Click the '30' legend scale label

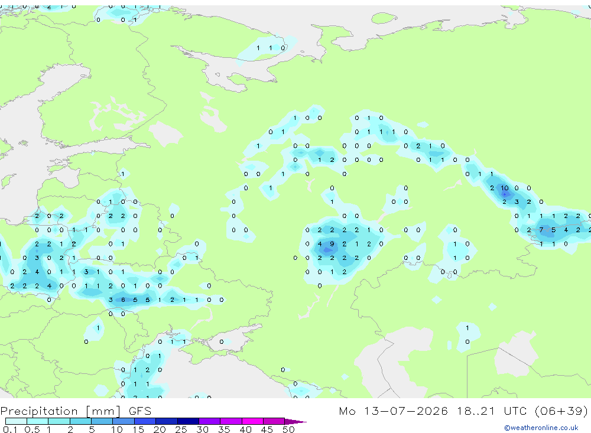(202, 429)
